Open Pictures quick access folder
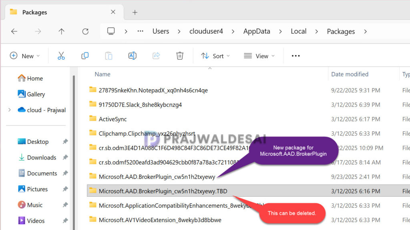Screen dimensions: 410x230 tap(33, 189)
